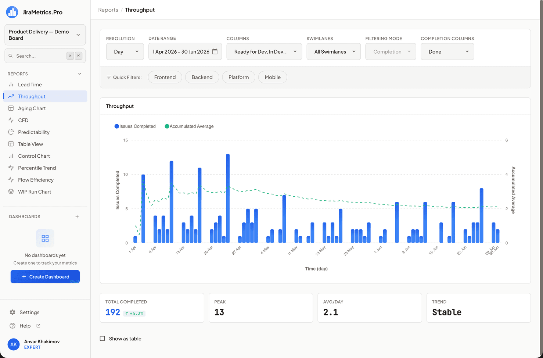Click the Help external link icon
The height and width of the screenshot is (358, 543).
coord(38,326)
